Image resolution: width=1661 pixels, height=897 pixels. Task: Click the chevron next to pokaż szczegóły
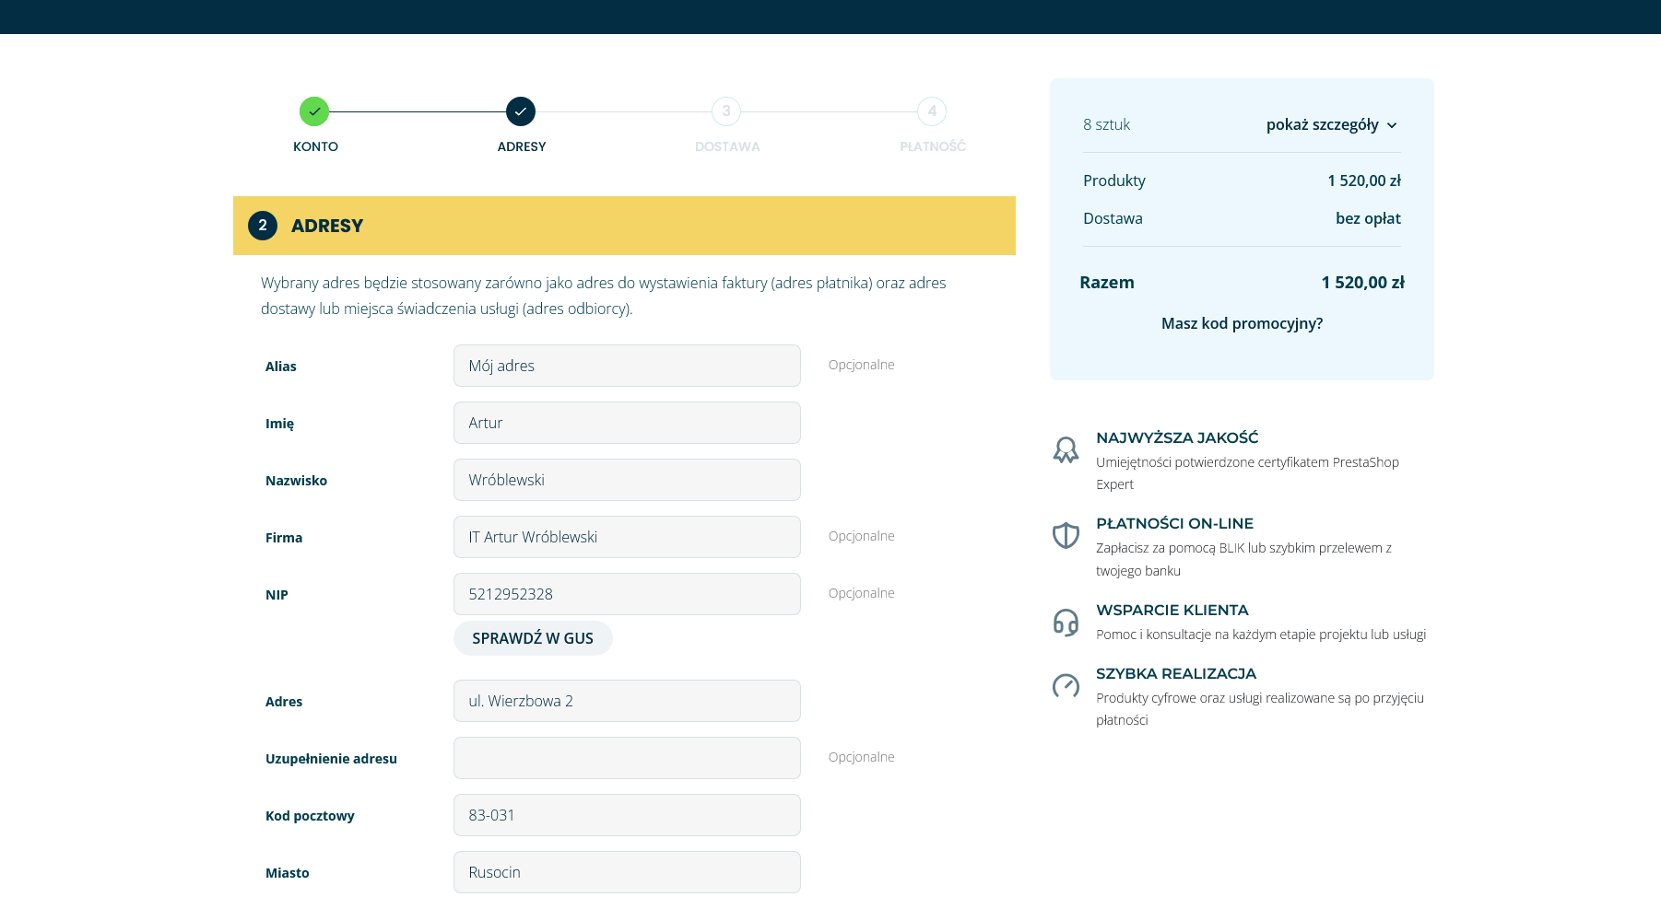1392,125
